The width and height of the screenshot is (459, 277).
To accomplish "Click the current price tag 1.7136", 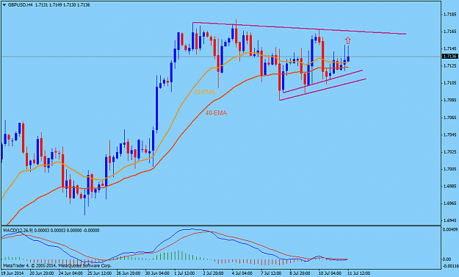I will [450, 57].
